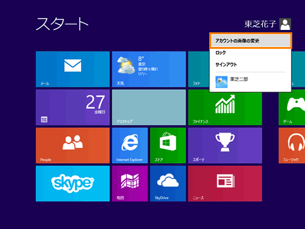This screenshot has width=305, height=229.
Task: Launch the Desktop tile
Action: click(149, 107)
